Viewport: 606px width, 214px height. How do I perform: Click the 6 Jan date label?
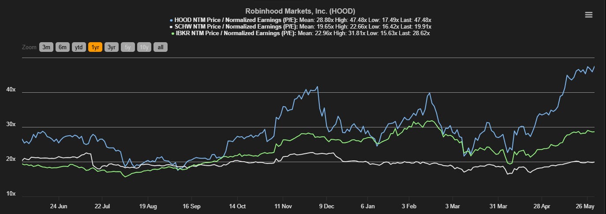coord(367,206)
